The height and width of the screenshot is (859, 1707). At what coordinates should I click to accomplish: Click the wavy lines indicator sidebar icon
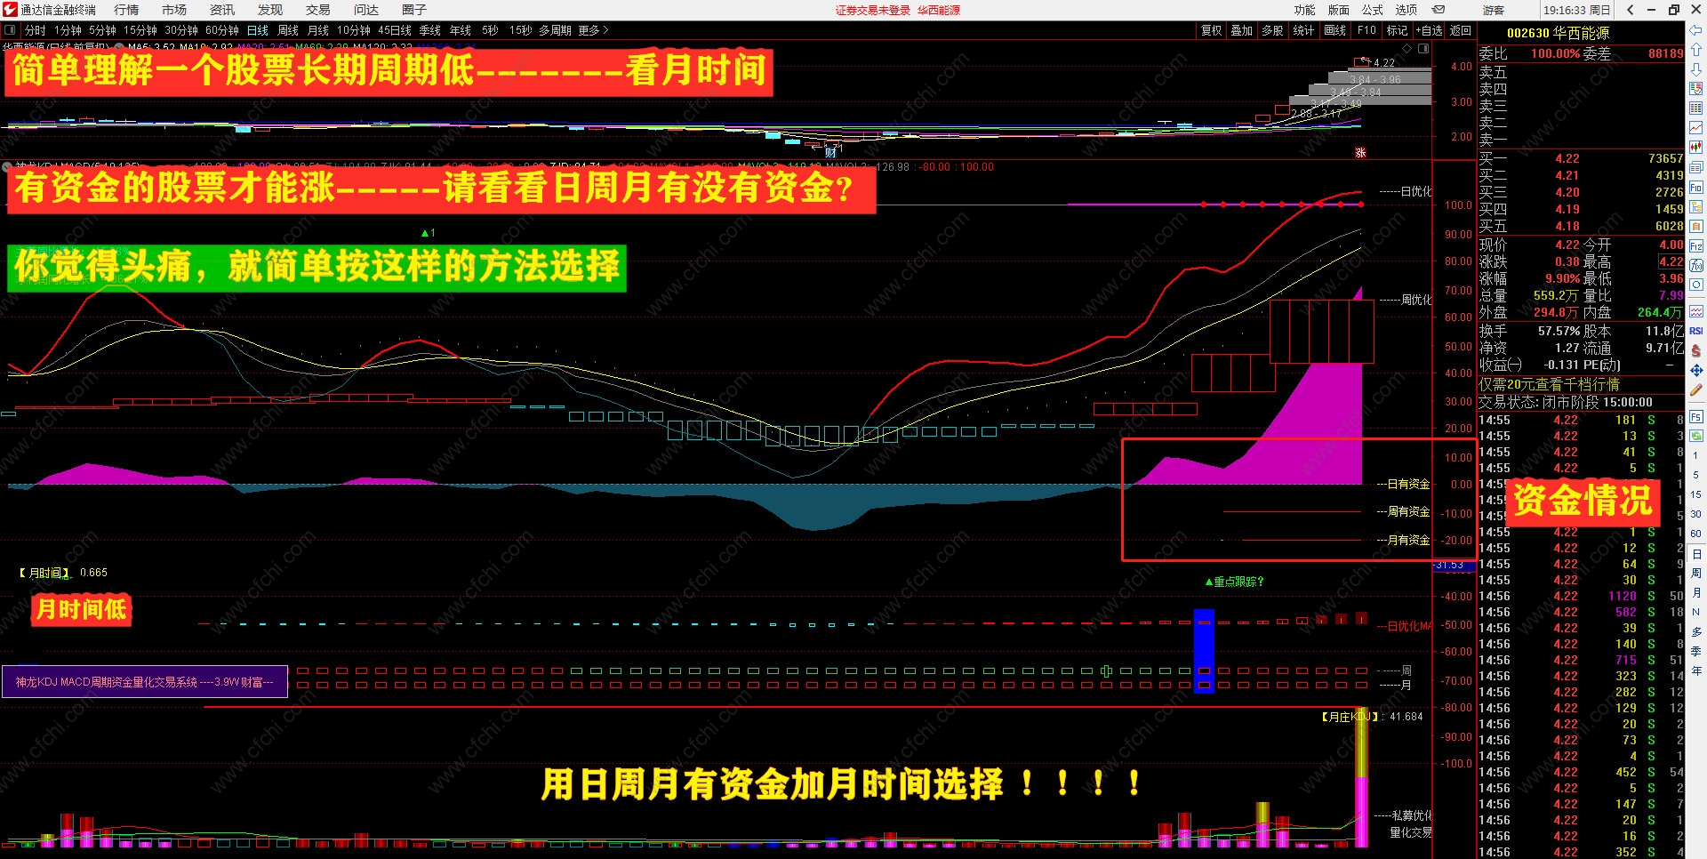pyautogui.click(x=1696, y=311)
